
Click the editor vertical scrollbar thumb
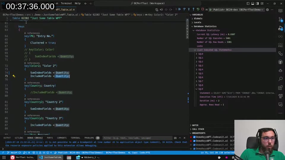(x=187, y=29)
